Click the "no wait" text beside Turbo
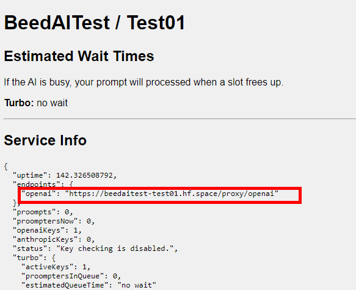This screenshot has height=290, width=356. 53,103
